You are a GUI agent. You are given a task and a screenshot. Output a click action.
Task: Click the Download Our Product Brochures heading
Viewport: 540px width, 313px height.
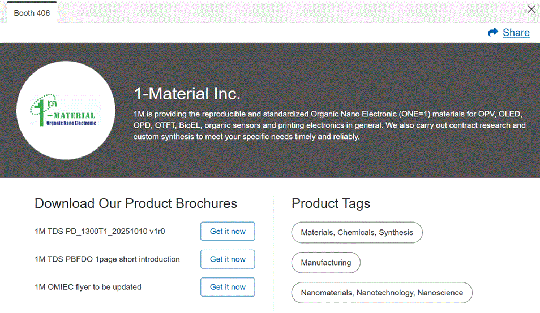click(x=136, y=203)
